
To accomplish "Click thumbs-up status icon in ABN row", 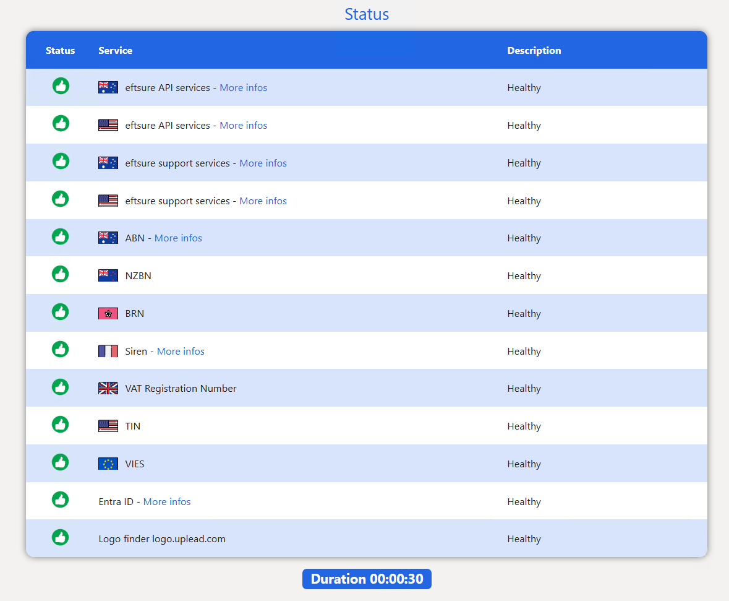I will tap(61, 236).
